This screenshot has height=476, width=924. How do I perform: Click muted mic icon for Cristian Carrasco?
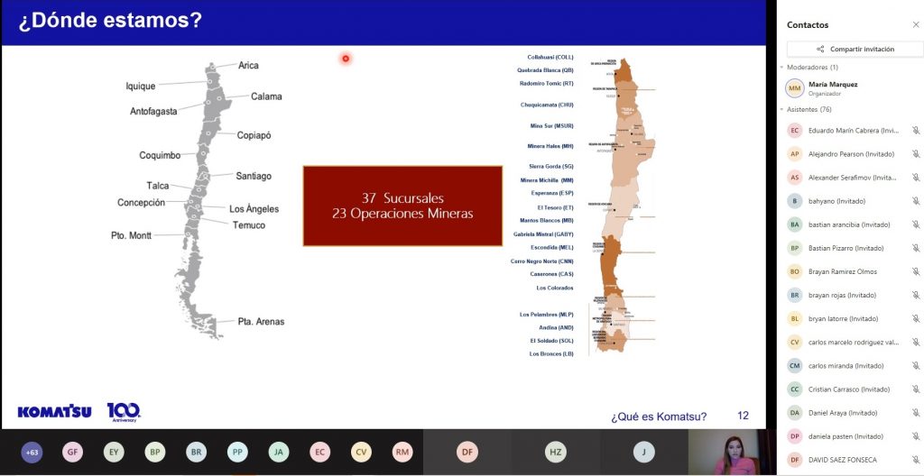click(x=916, y=389)
